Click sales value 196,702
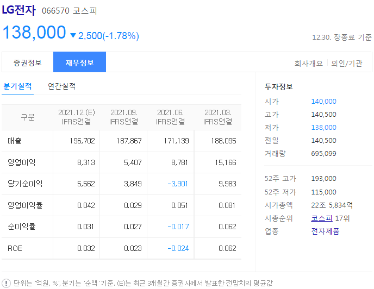Viewport: 374px width, 289px height. tap(82, 141)
